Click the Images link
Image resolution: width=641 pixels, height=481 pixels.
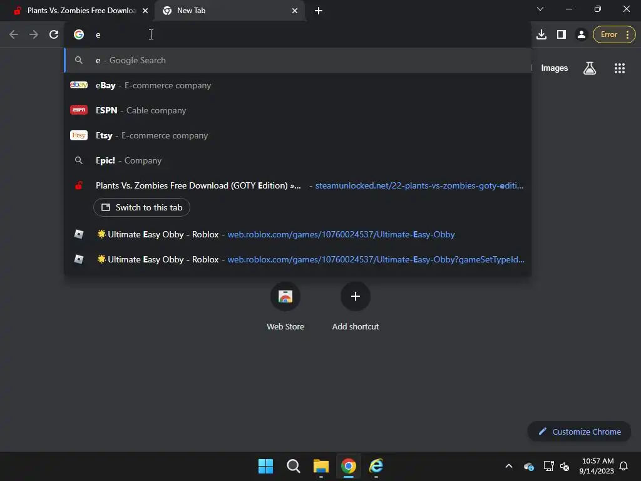555,68
